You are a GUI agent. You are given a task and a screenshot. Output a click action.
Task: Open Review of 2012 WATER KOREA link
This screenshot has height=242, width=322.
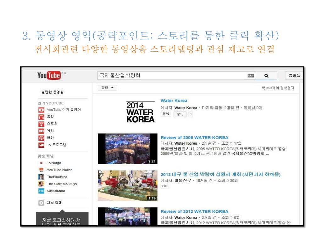194,211
